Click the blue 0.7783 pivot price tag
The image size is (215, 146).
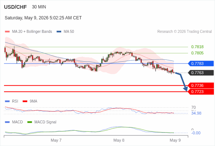tap(201, 64)
